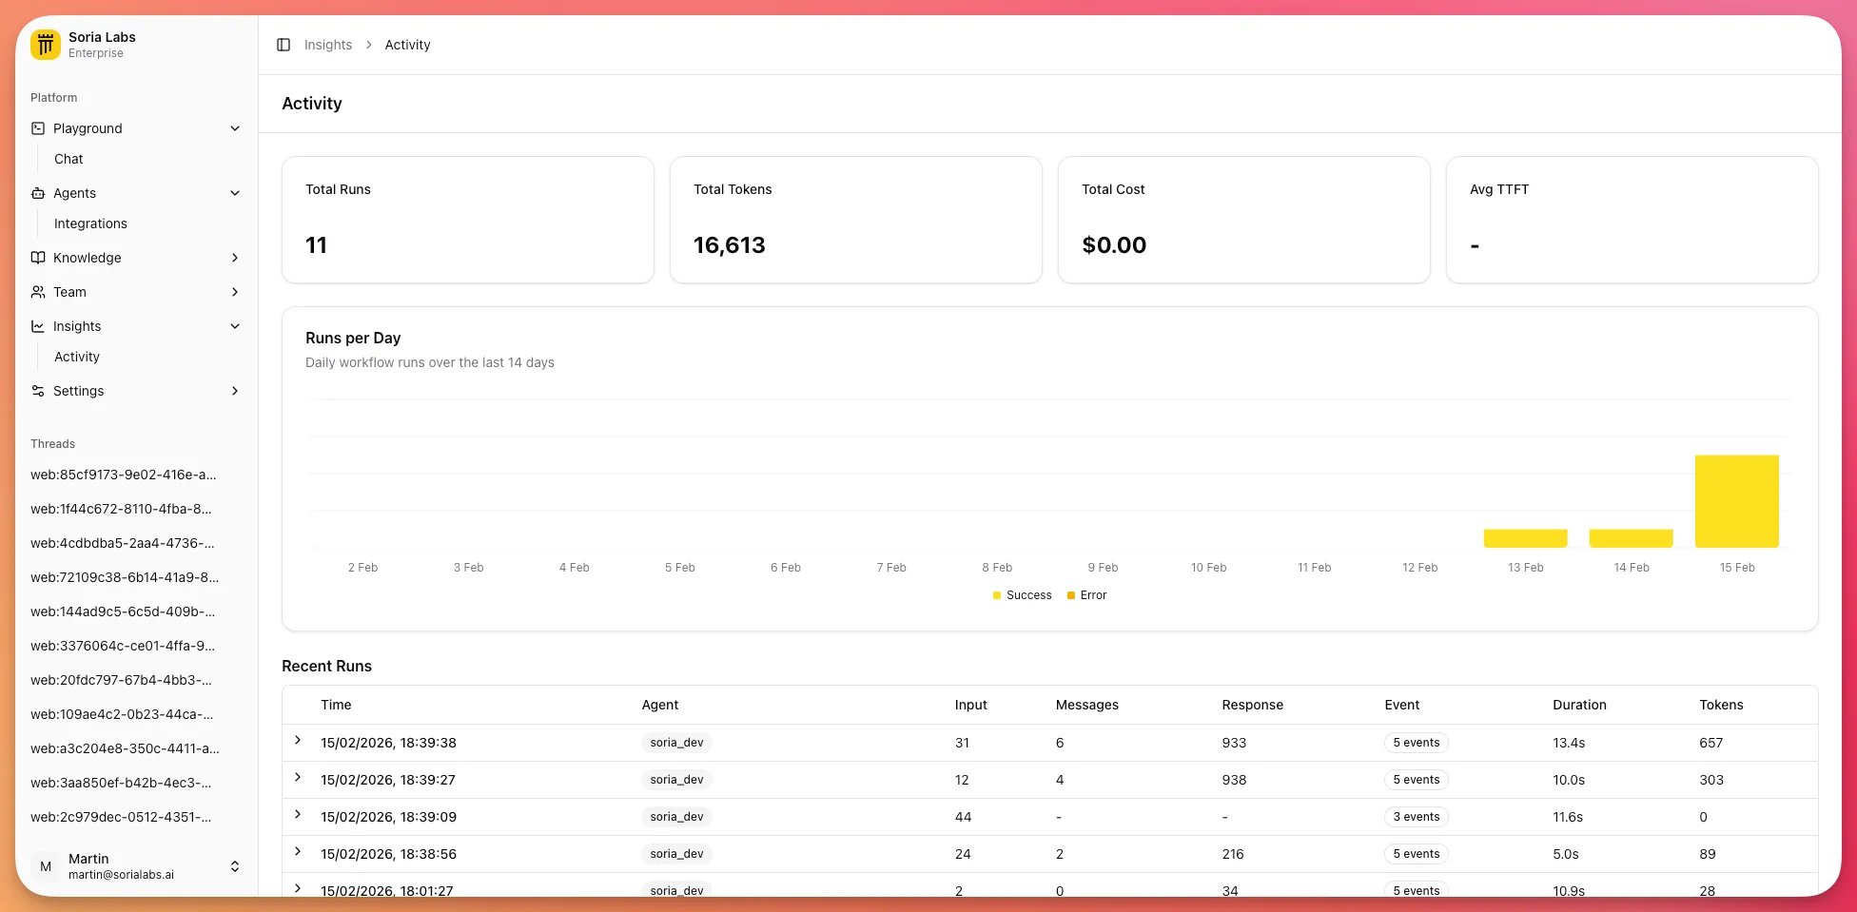Toggle Error series in chart legend

click(1086, 595)
